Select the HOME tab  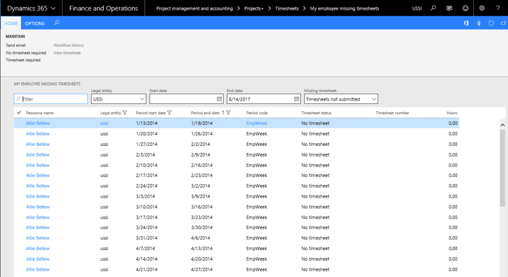(x=11, y=23)
